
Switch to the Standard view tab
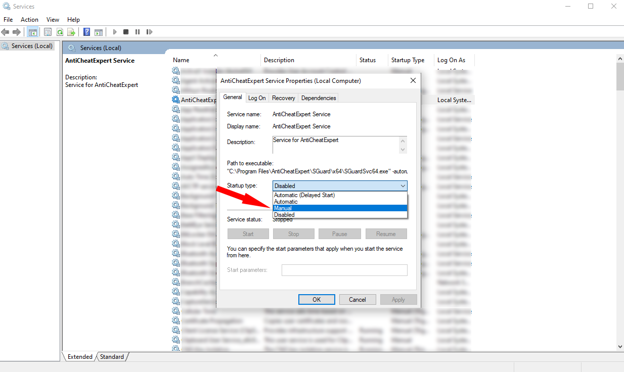tap(112, 357)
